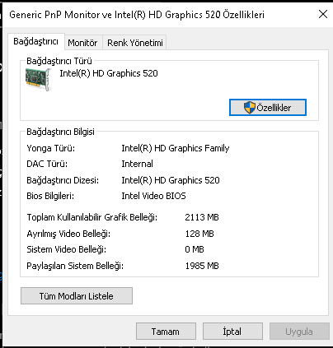
Task: Click Bios Bilgileri value Intel Video BIOS
Action: click(x=153, y=196)
